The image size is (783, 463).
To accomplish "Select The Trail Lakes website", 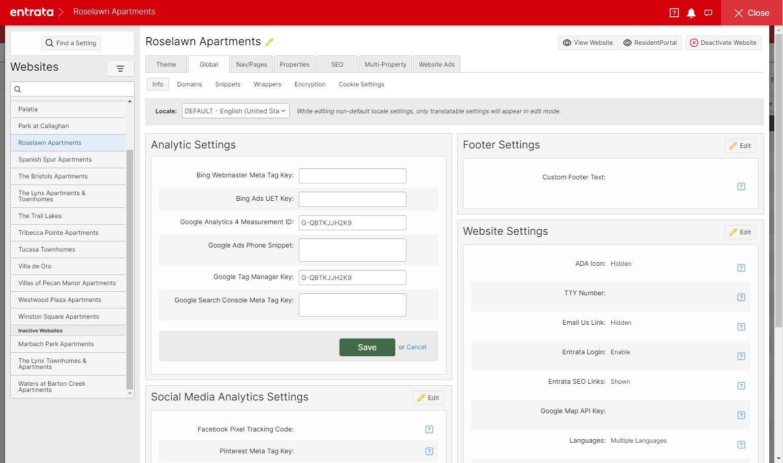I will tap(68, 216).
